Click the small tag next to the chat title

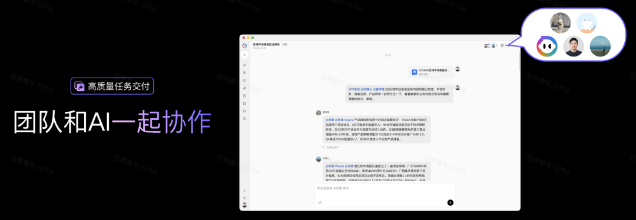click(x=285, y=44)
